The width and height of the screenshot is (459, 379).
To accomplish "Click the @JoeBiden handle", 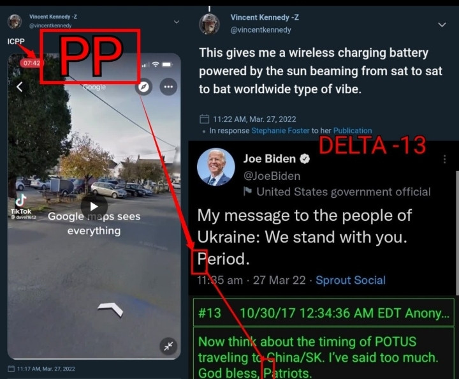I will tap(272, 176).
